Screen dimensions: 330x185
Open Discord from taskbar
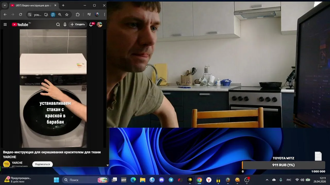click(x=161, y=180)
